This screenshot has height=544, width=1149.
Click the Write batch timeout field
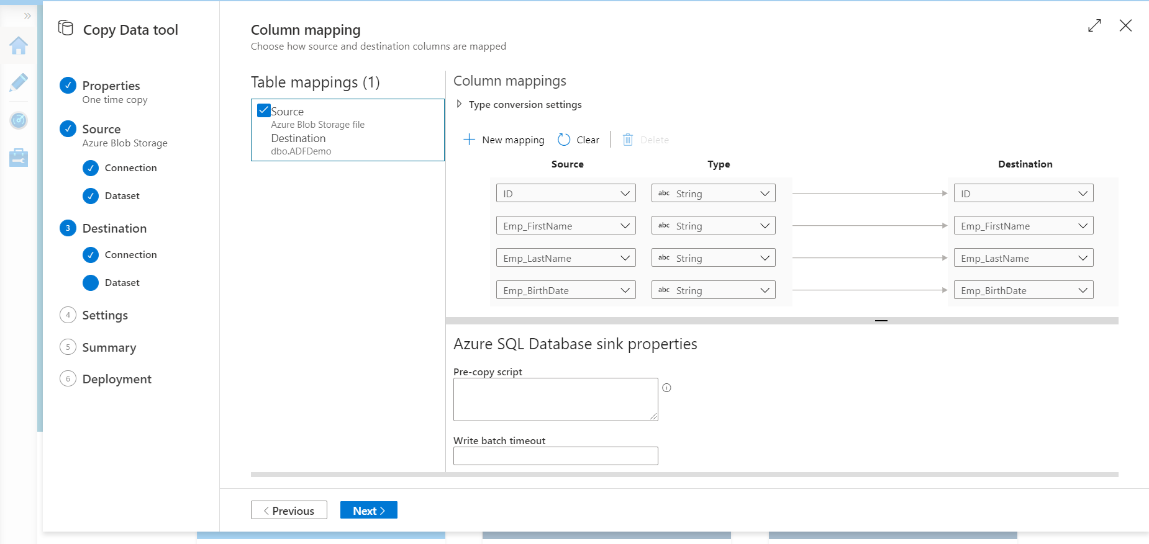(x=555, y=456)
